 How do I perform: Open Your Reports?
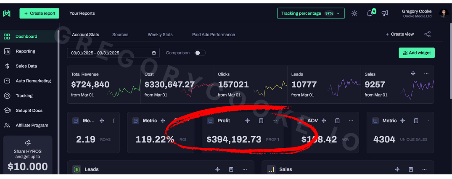click(82, 13)
